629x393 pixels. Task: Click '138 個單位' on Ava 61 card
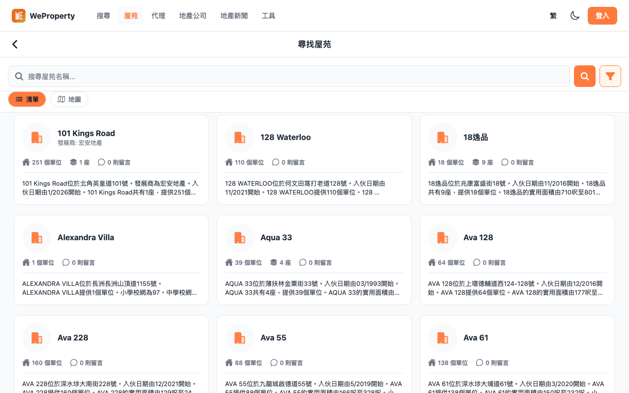click(453, 363)
